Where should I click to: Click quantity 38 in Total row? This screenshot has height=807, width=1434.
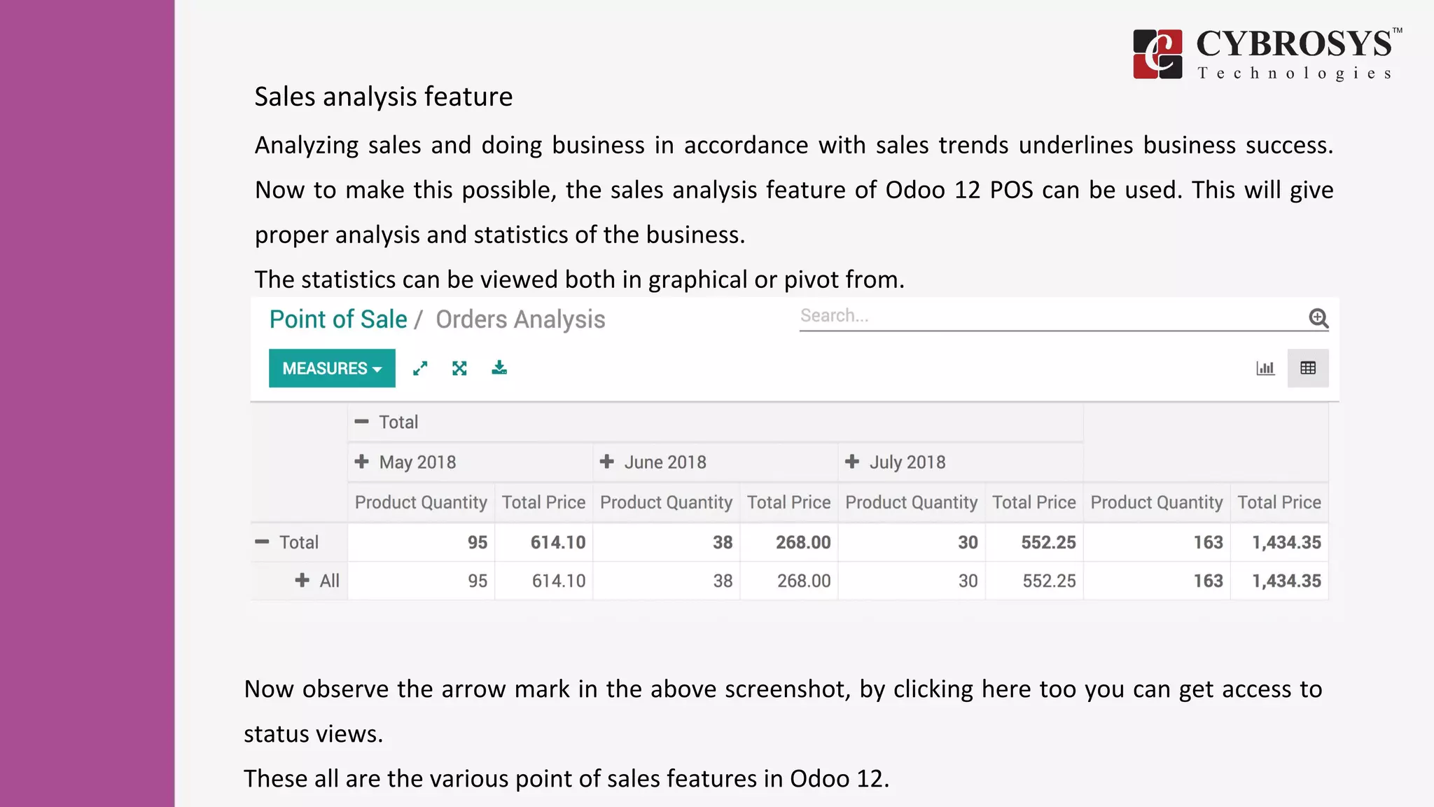[723, 542]
